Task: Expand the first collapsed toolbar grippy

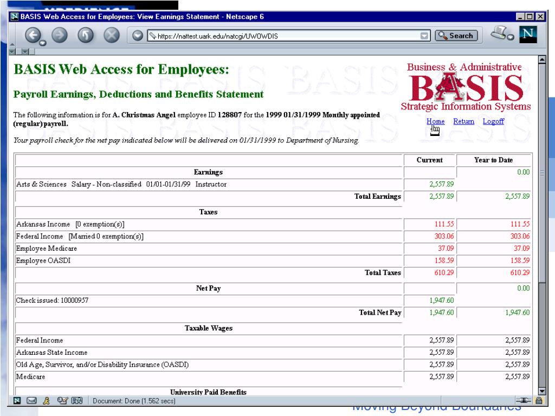Action: 12,51
